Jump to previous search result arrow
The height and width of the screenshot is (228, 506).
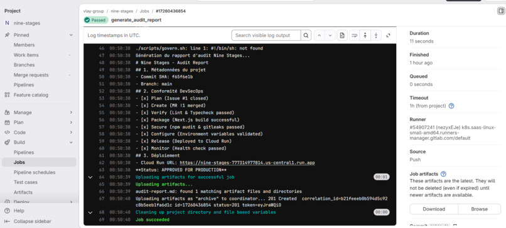click(x=319, y=36)
